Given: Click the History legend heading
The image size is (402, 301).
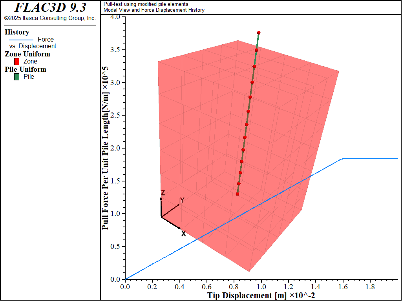Looking at the screenshot, I should (x=17, y=32).
